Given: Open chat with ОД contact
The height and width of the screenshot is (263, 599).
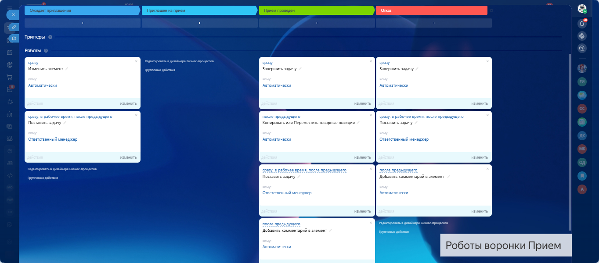Looking at the screenshot, I should [582, 162].
